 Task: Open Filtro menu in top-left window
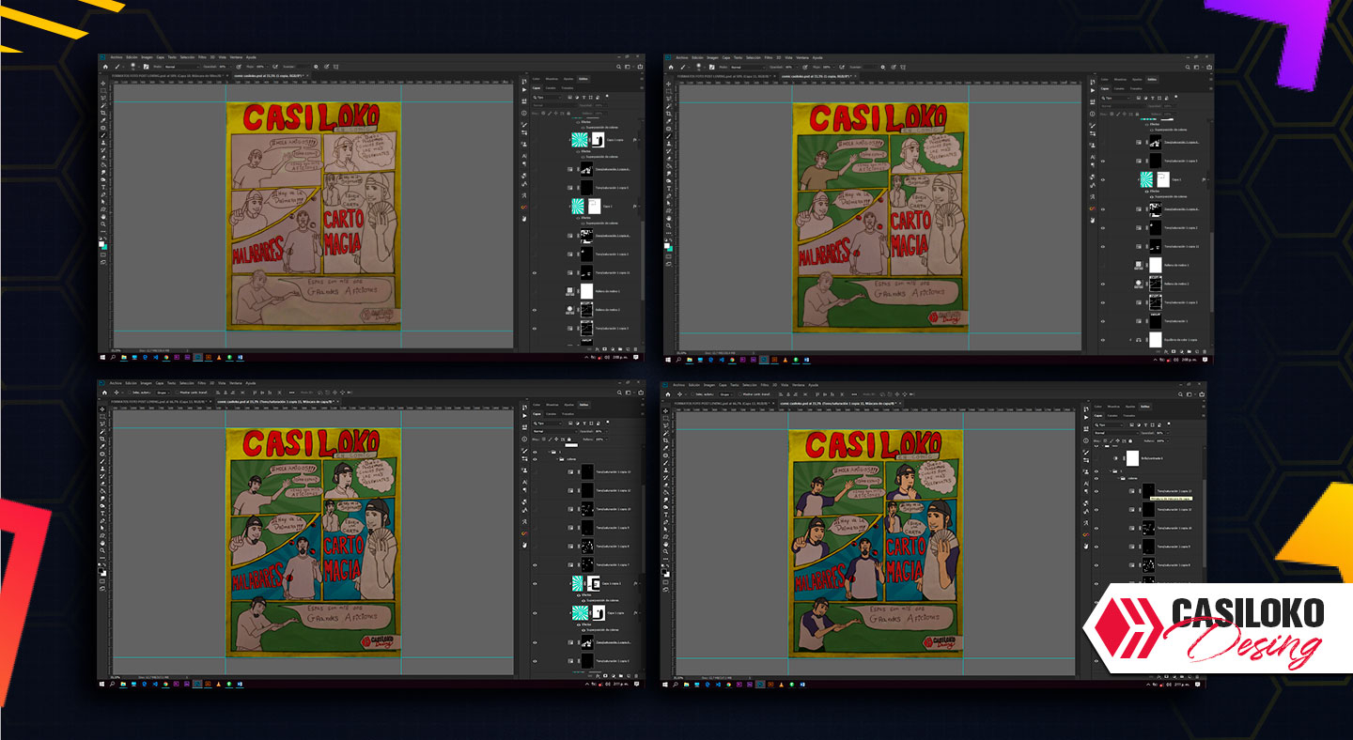[x=202, y=57]
